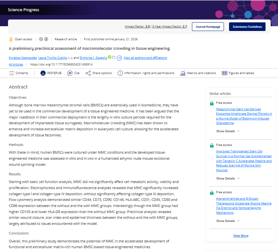
Task: Open Information, rights and permissions
Action: 120,73
